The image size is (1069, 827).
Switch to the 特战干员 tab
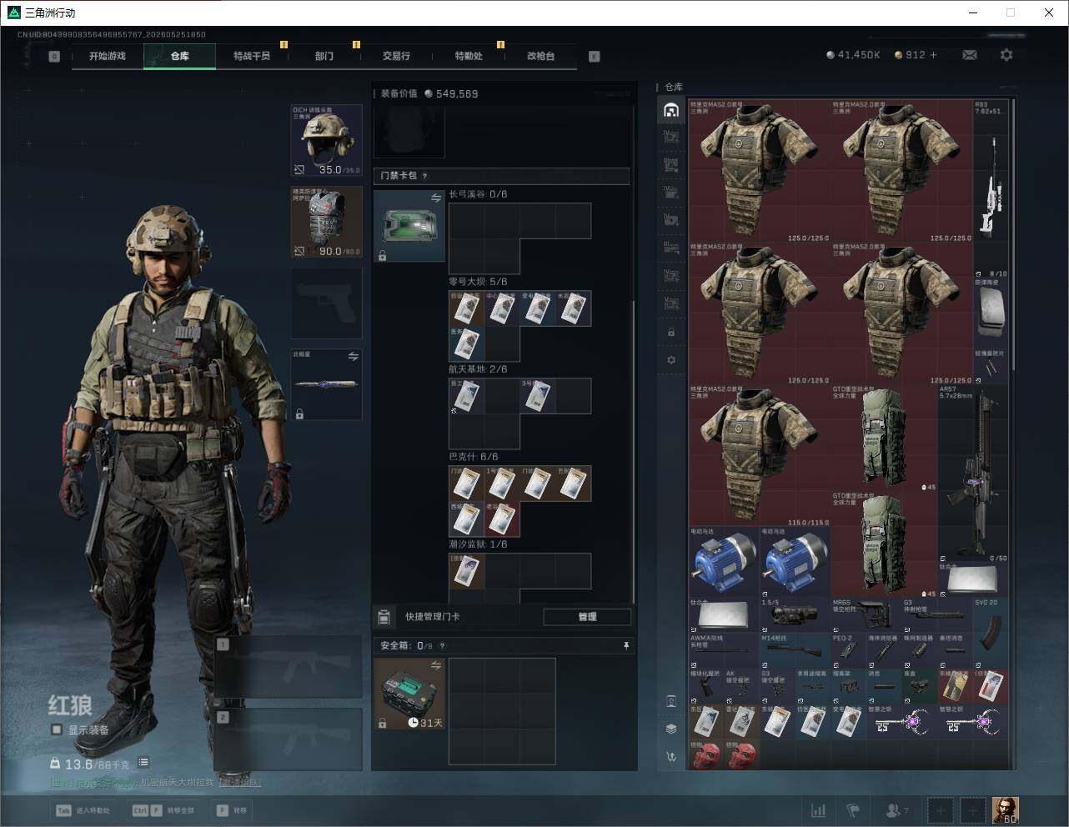click(x=252, y=56)
